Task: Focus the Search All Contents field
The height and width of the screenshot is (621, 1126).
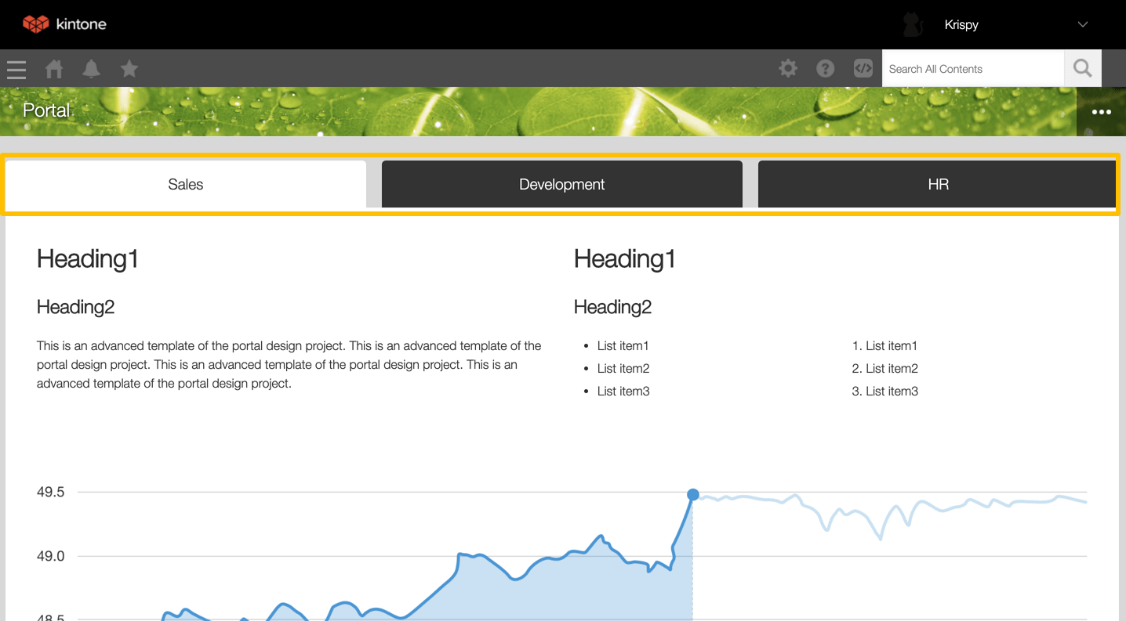Action: coord(973,68)
